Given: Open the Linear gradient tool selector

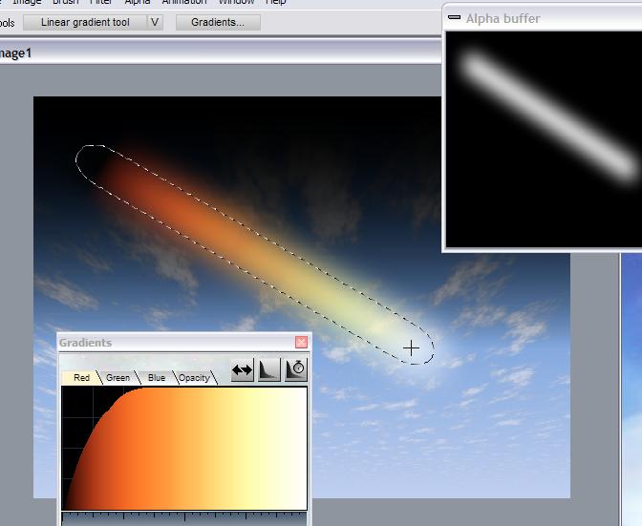Looking at the screenshot, I should coord(84,22).
